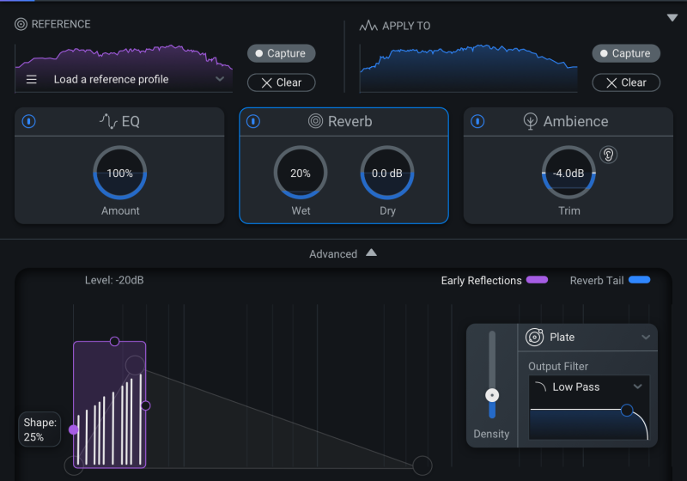687x481 pixels.
Task: Expand the Load a reference profile dropdown
Action: coord(220,79)
